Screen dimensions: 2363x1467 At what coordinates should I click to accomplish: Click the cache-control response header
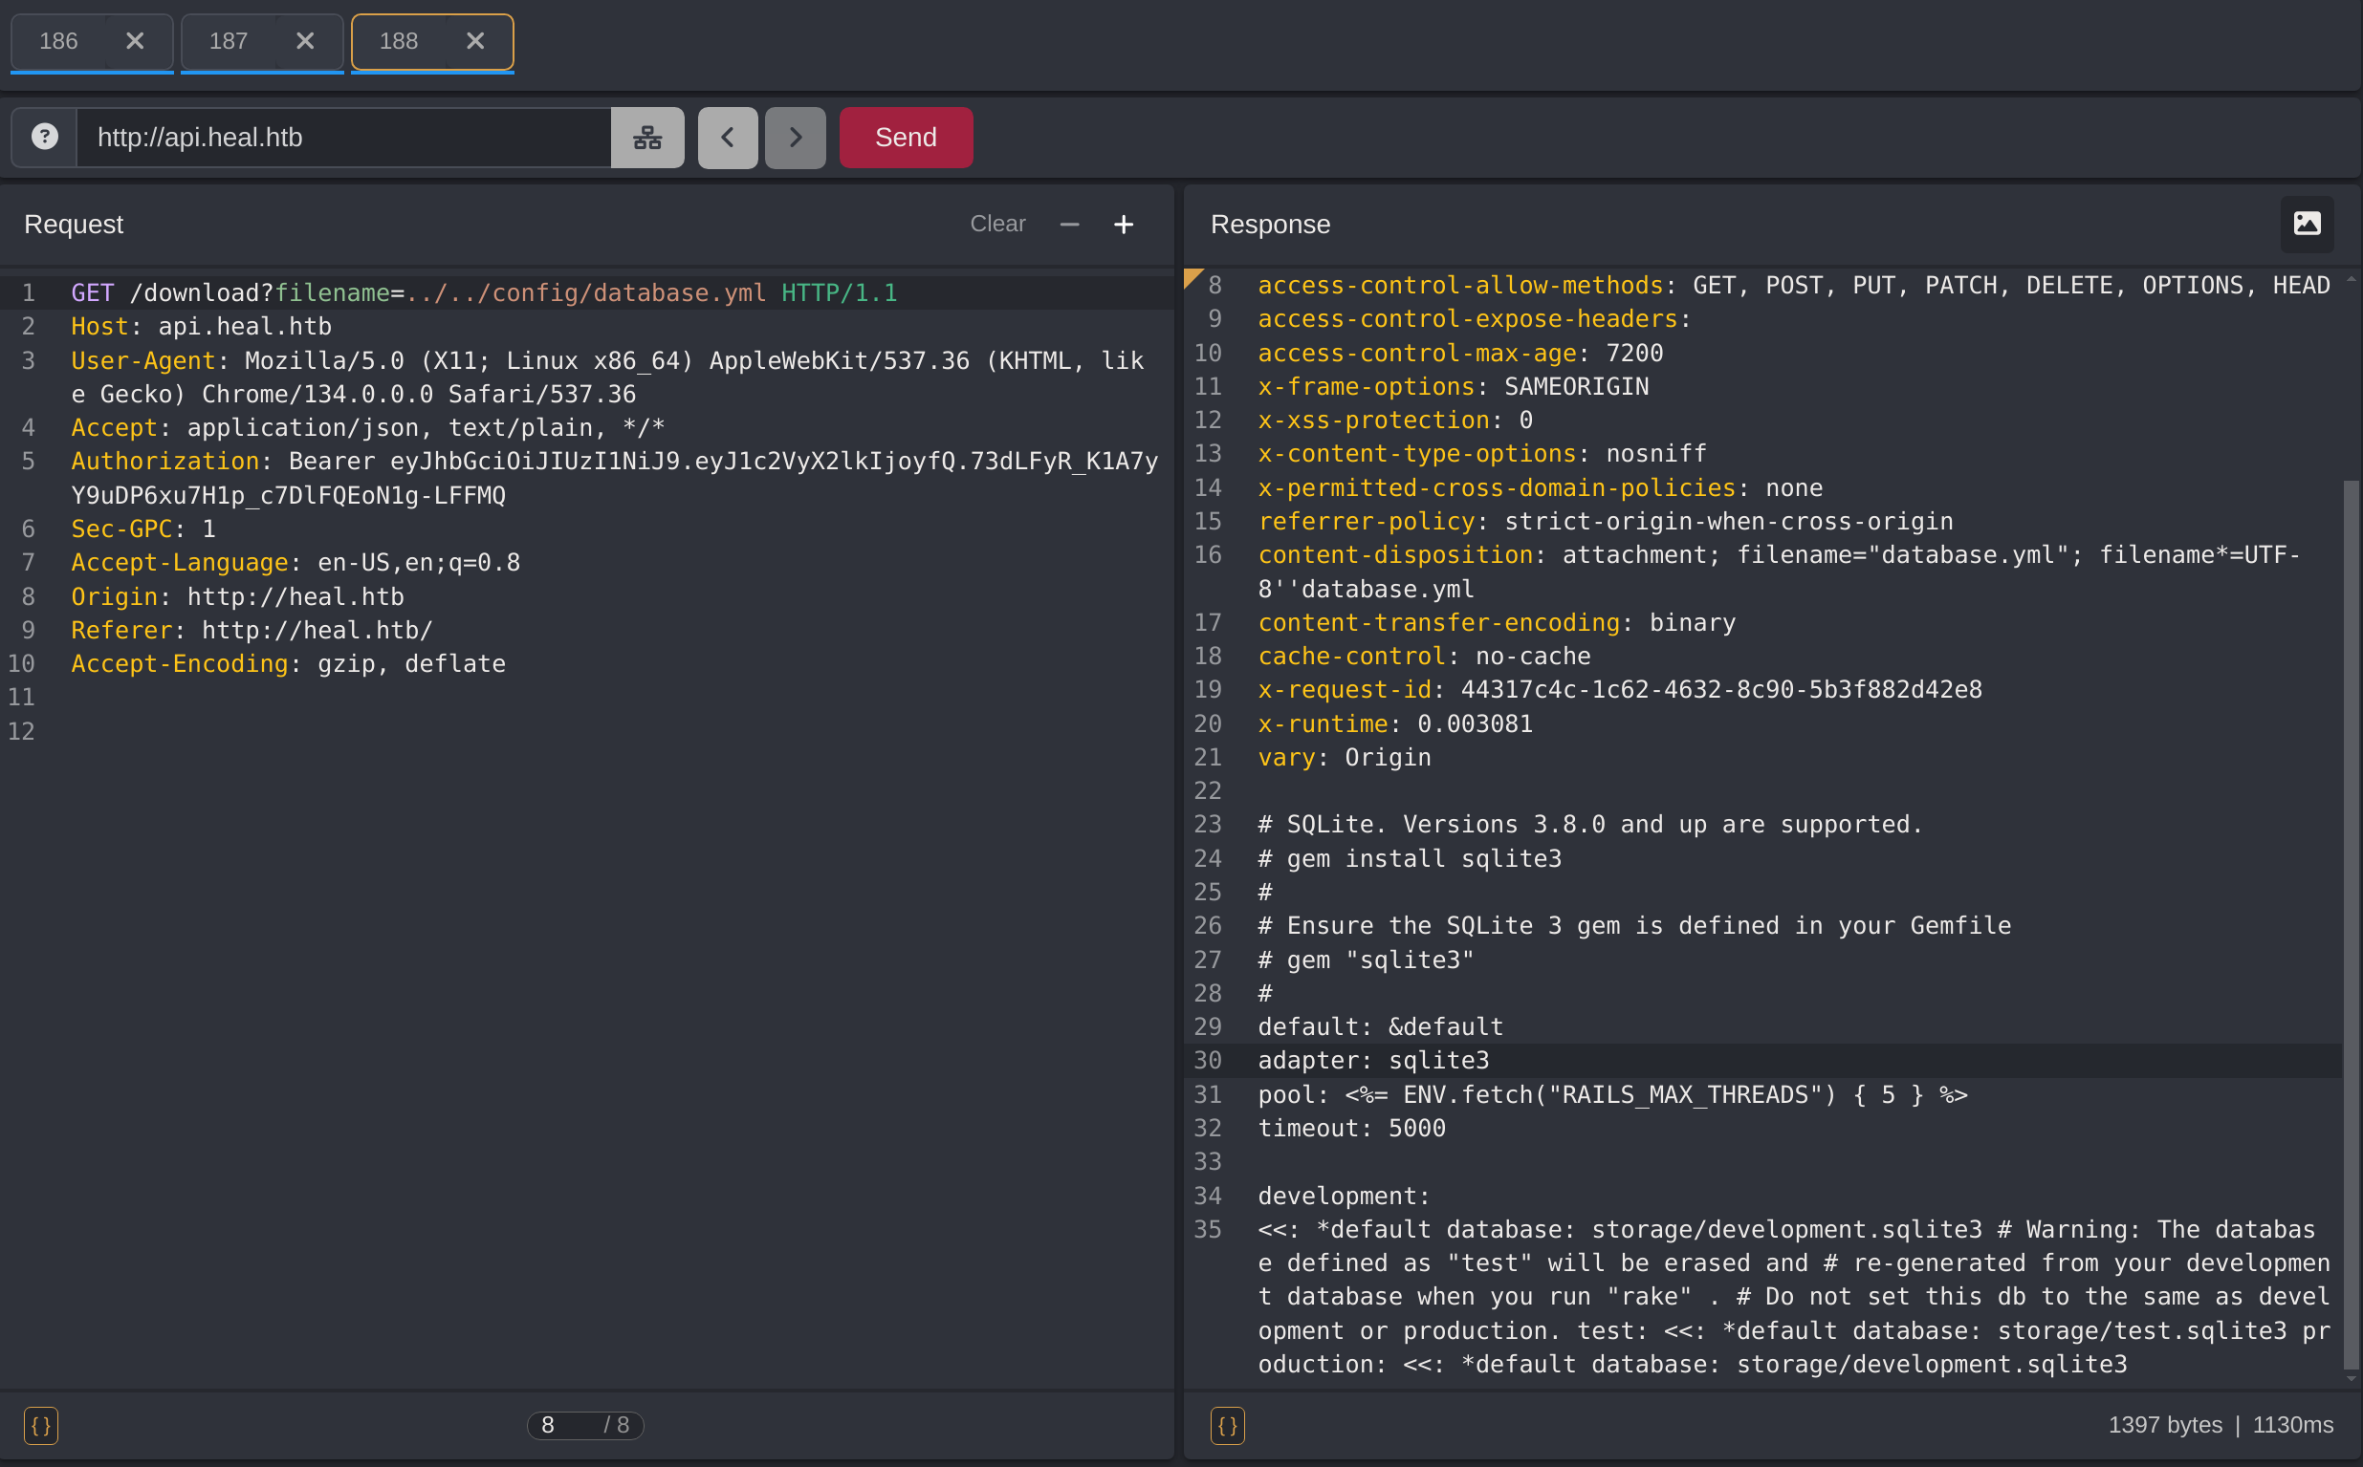(x=1424, y=656)
